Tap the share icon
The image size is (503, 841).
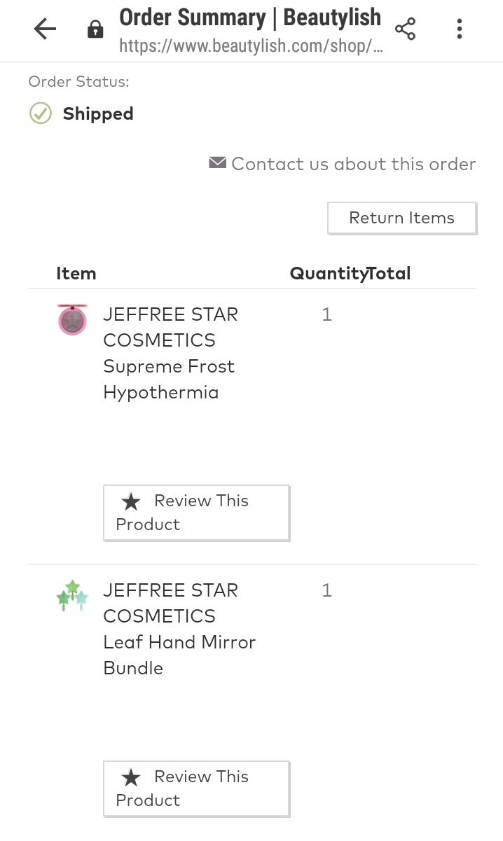405,29
